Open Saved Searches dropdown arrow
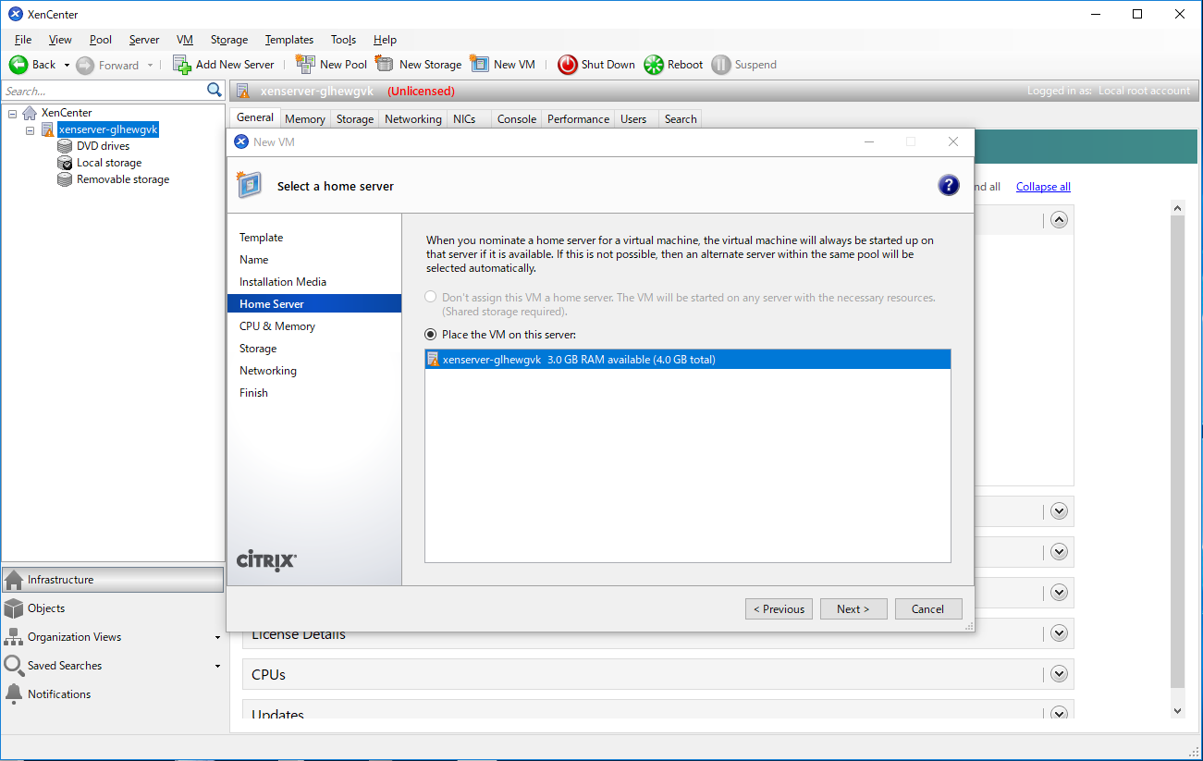1203x761 pixels. tap(218, 667)
